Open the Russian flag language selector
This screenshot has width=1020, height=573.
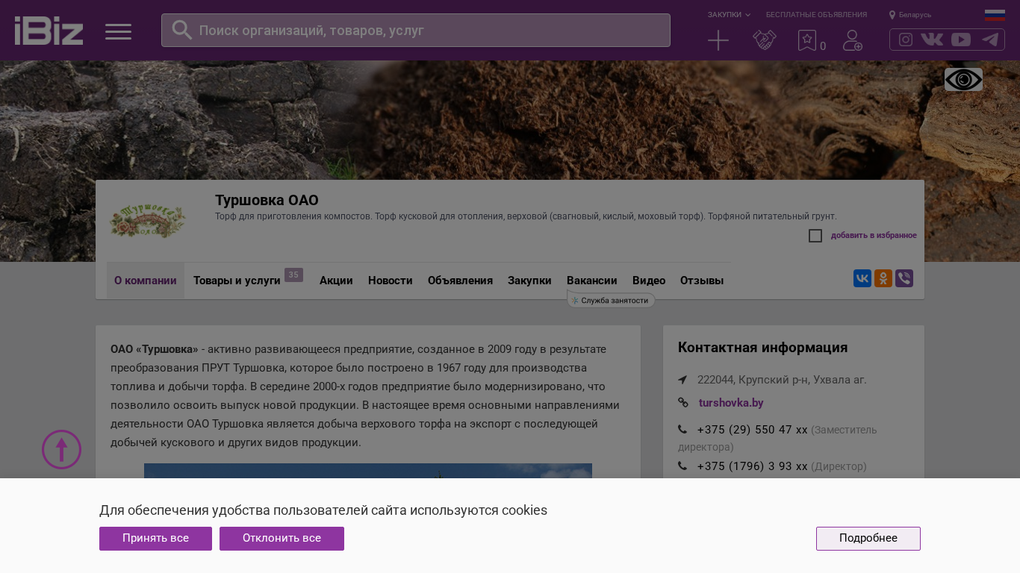point(995,15)
